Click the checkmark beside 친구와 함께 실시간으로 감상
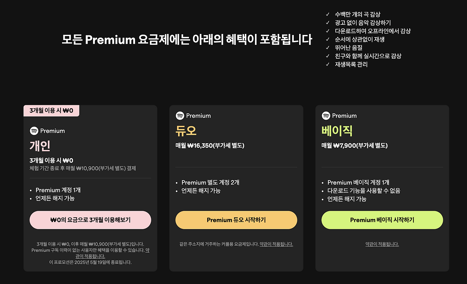The width and height of the screenshot is (467, 284). point(327,56)
